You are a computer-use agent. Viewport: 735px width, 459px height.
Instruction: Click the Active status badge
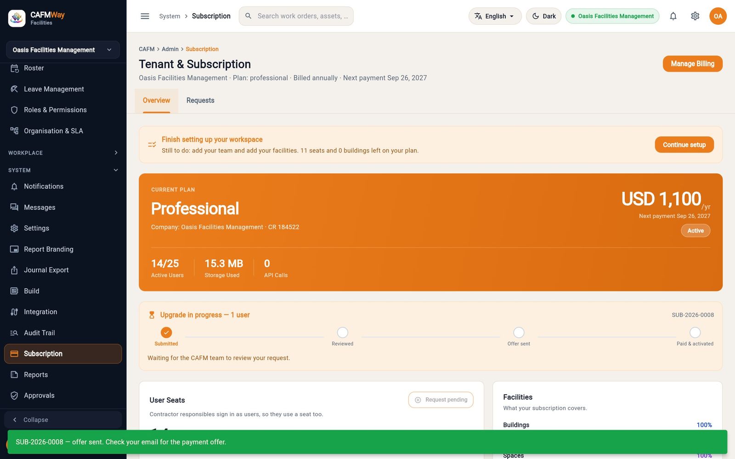[x=695, y=231]
